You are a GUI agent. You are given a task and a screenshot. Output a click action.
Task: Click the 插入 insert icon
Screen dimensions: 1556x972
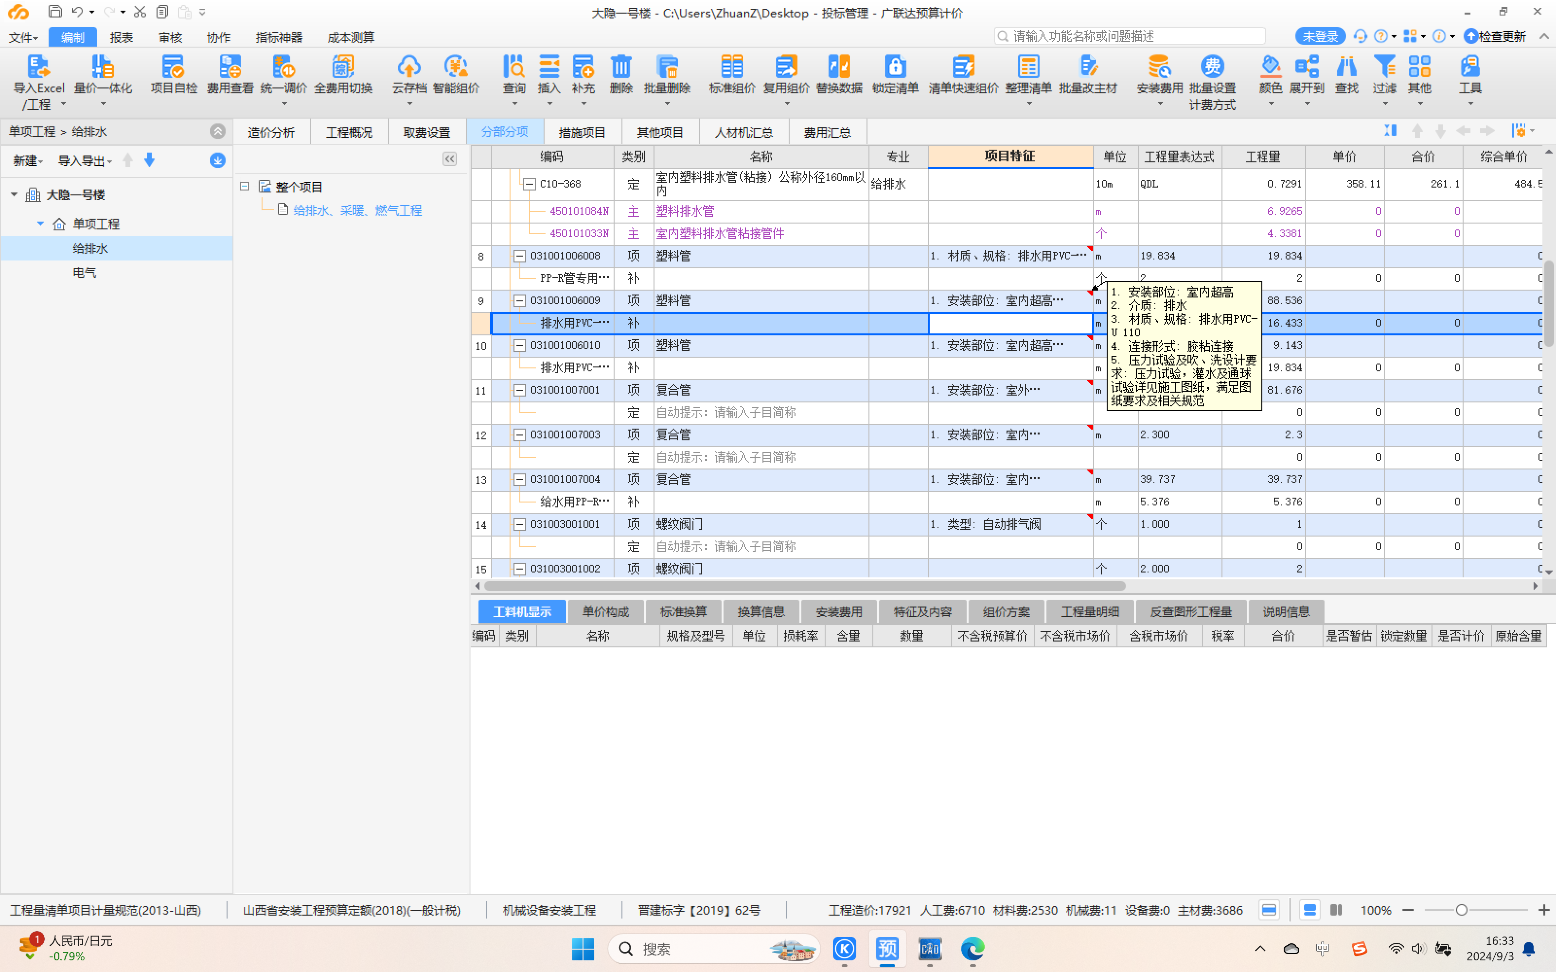pos(548,67)
